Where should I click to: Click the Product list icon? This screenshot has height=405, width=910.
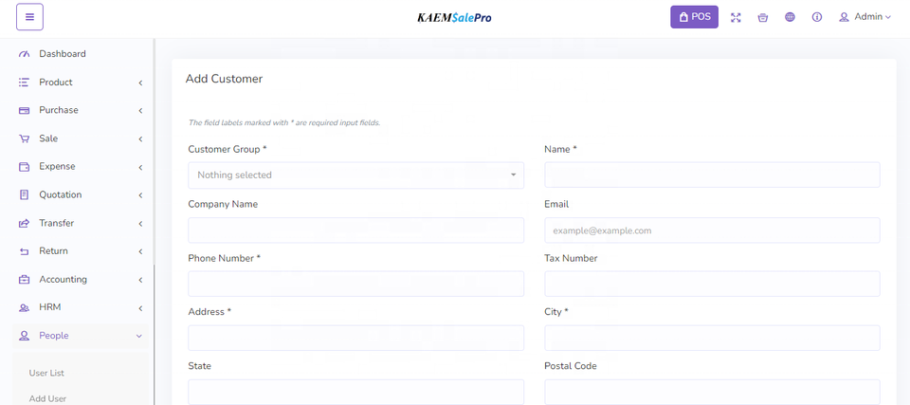[x=24, y=83]
